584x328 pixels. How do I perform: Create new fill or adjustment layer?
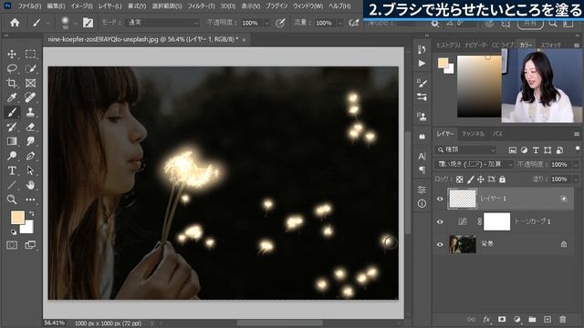tap(517, 319)
